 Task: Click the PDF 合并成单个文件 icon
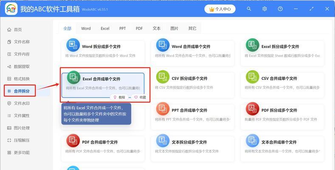(x=73, y=141)
